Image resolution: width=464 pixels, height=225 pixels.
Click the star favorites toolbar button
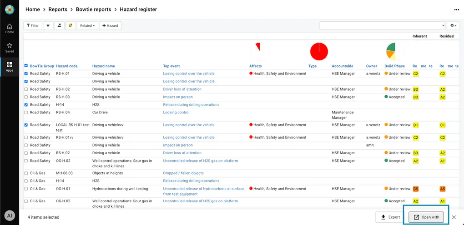click(x=48, y=26)
